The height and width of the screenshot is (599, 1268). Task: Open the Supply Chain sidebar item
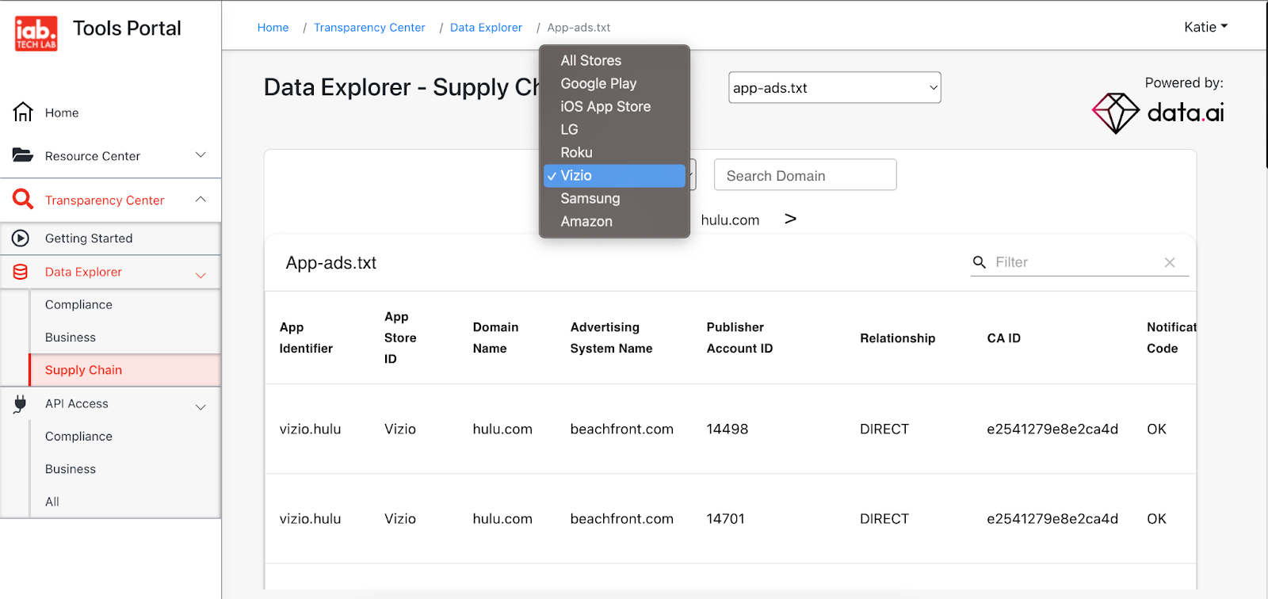click(124, 370)
